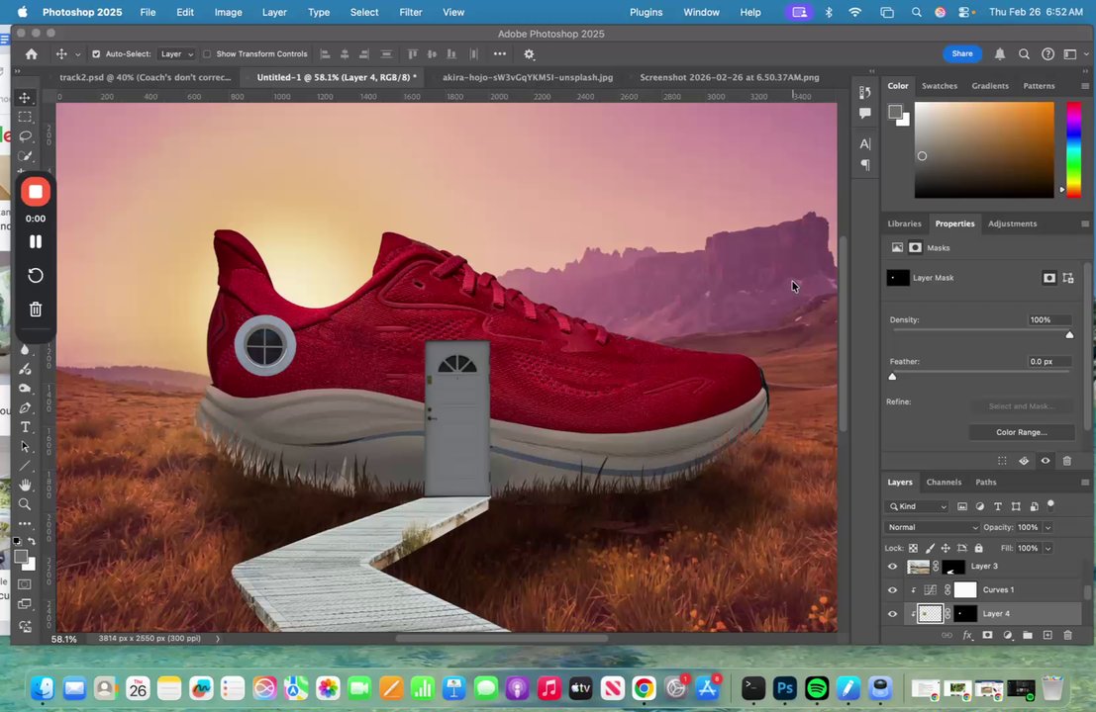The image size is (1096, 712).
Task: Choose the Zoom tool in toolbar
Action: click(x=26, y=504)
